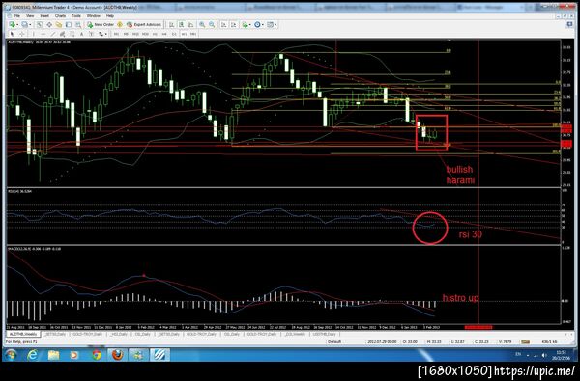Open the Window menu
Screen dimensions: 580x381
[93, 16]
